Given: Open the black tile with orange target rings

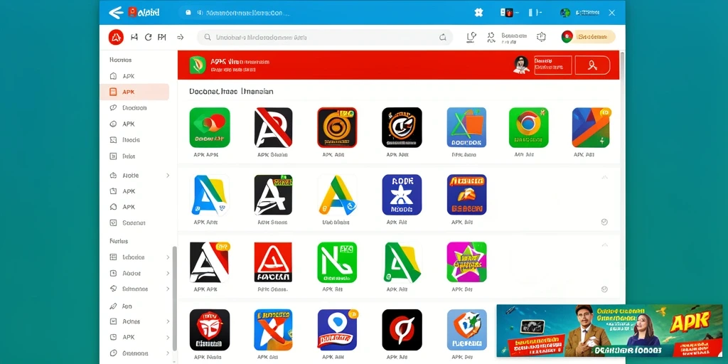Looking at the screenshot, I should click(x=337, y=128).
